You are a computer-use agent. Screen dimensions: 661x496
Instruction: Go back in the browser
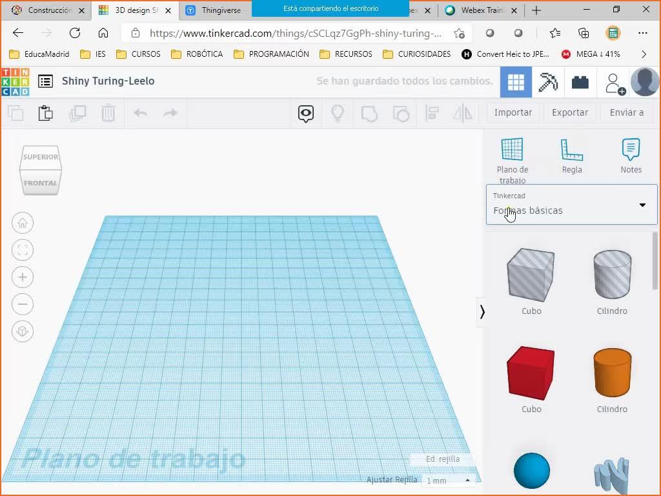[x=17, y=33]
